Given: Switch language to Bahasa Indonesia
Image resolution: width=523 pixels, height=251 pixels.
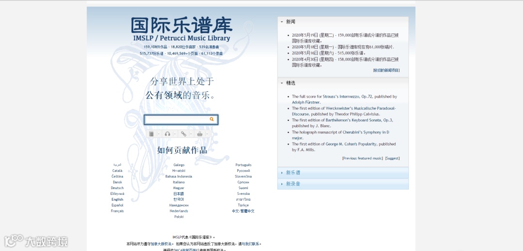Looking at the screenshot, I should [x=179, y=177].
